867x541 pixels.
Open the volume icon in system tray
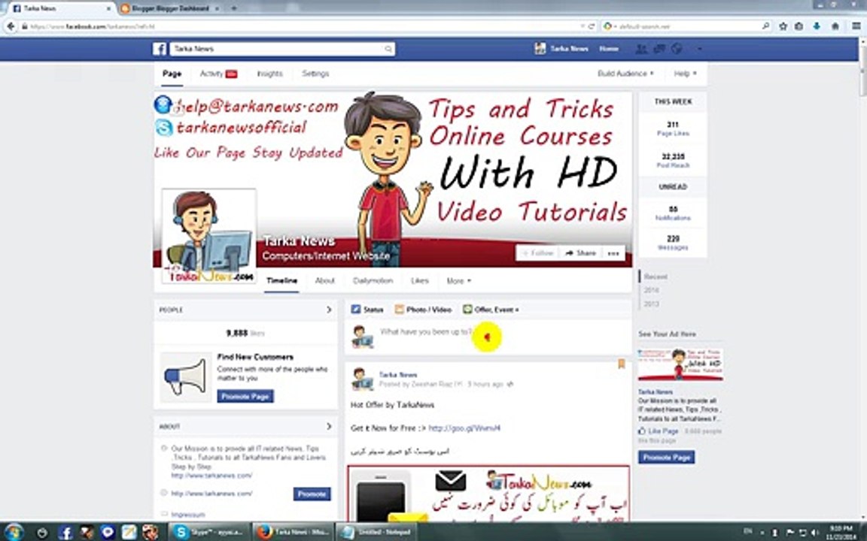click(x=814, y=532)
